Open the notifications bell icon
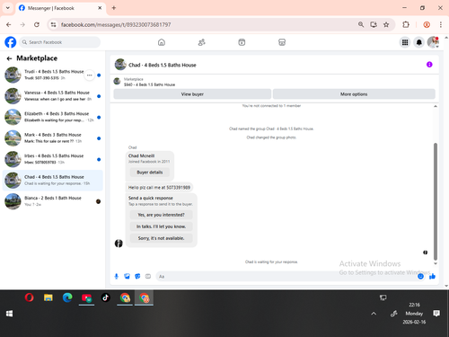 [419, 42]
